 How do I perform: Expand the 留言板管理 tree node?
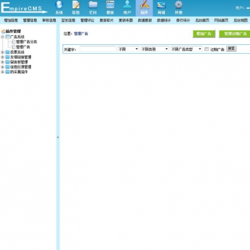pos(3,62)
